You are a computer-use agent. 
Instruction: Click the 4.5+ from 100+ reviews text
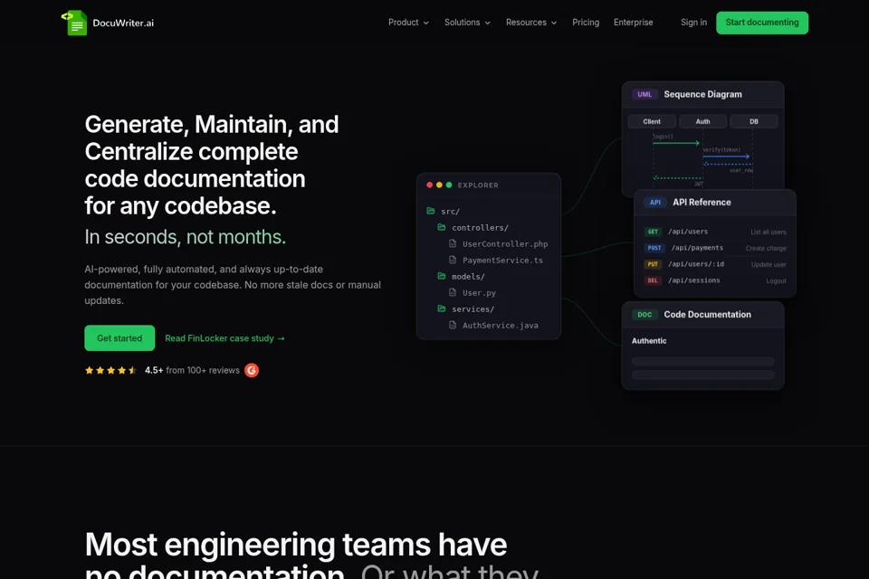(192, 370)
